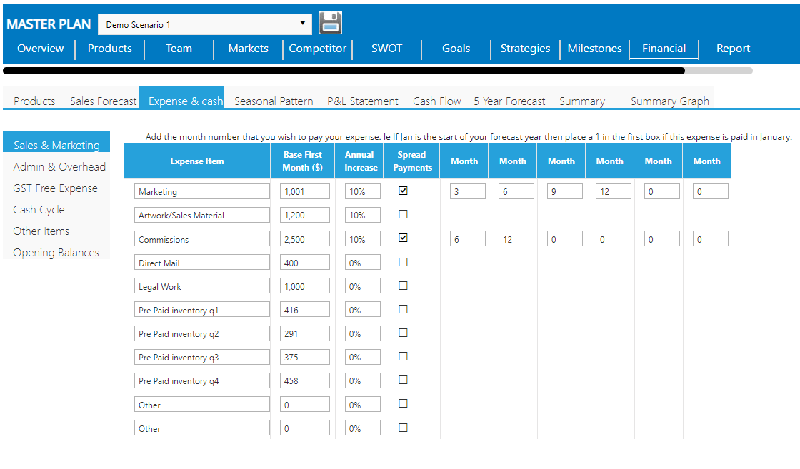Switch to the Cash Flow tab
This screenshot has width=800, height=469.
[436, 101]
